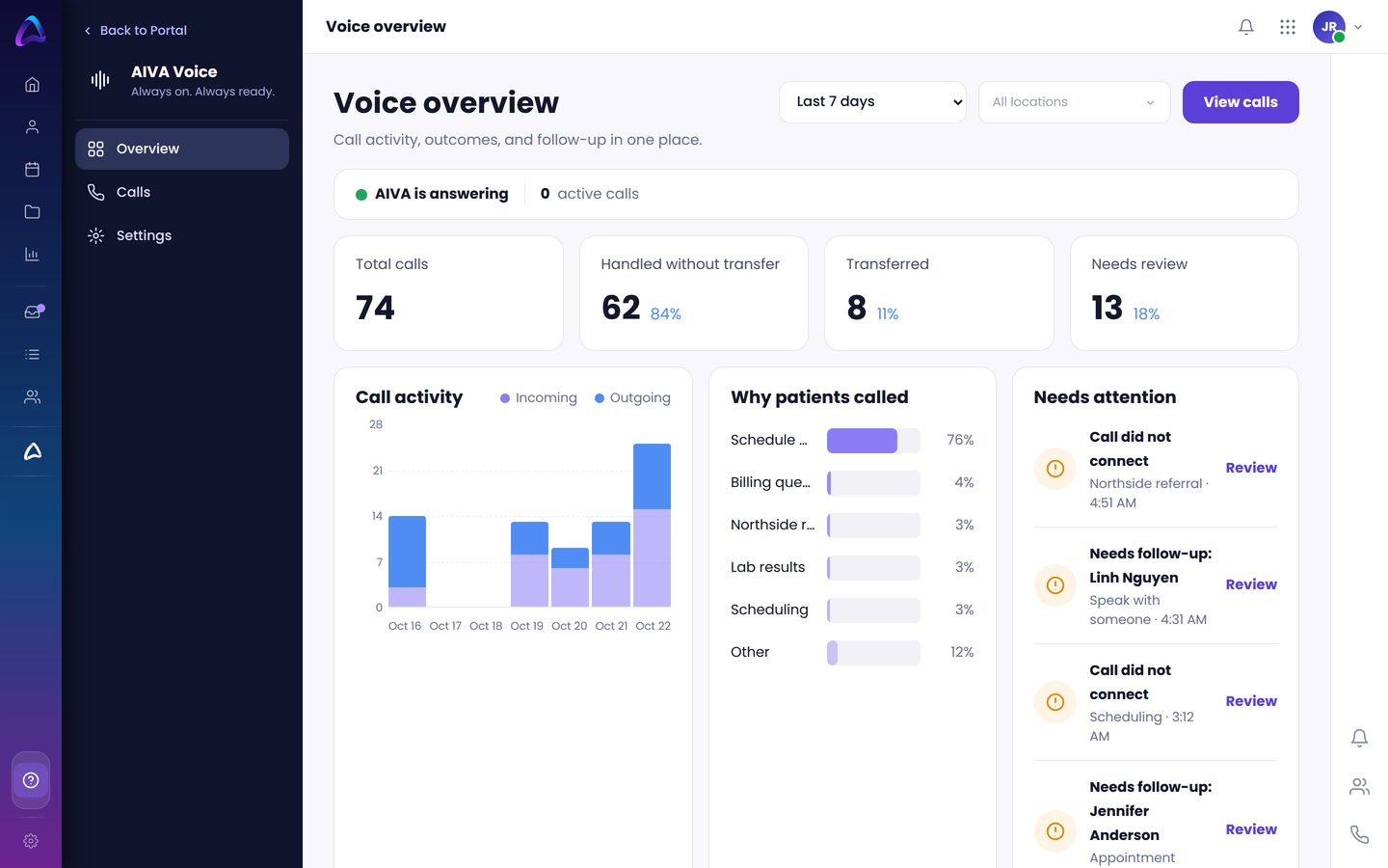1388x868 pixels.
Task: Open the inbox icon with notification dot
Action: coord(33,312)
